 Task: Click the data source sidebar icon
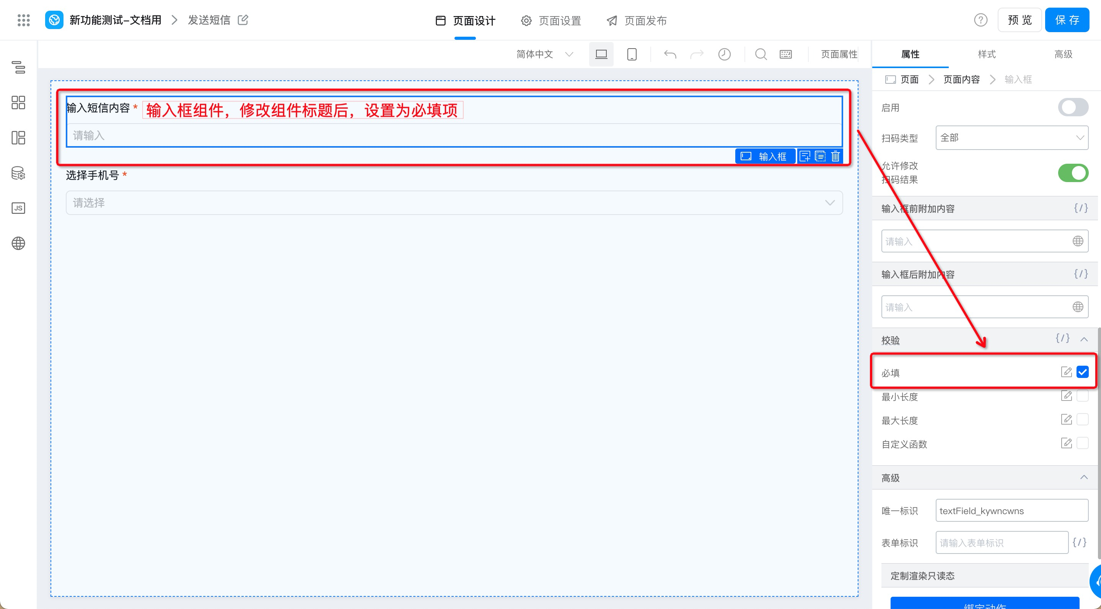[18, 173]
